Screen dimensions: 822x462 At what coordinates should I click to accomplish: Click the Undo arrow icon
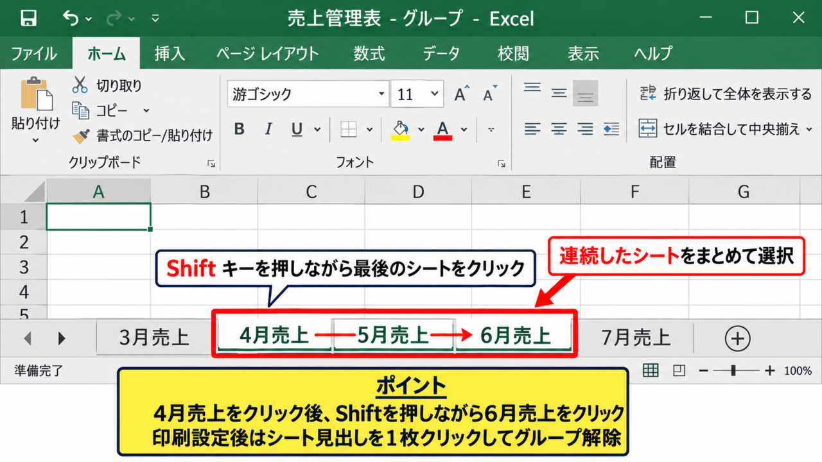[x=71, y=18]
